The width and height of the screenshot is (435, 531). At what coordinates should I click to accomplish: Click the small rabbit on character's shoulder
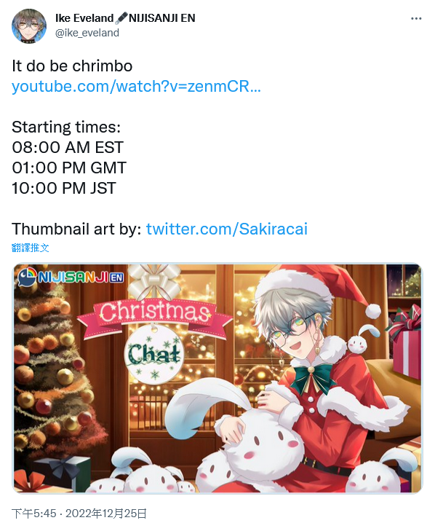click(359, 340)
